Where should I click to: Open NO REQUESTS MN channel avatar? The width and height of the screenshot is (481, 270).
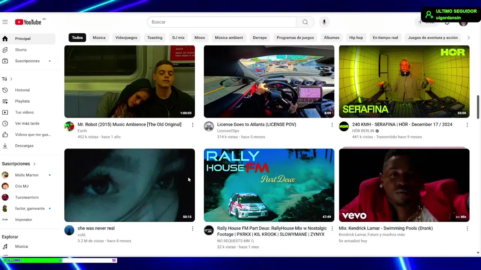[x=209, y=230]
